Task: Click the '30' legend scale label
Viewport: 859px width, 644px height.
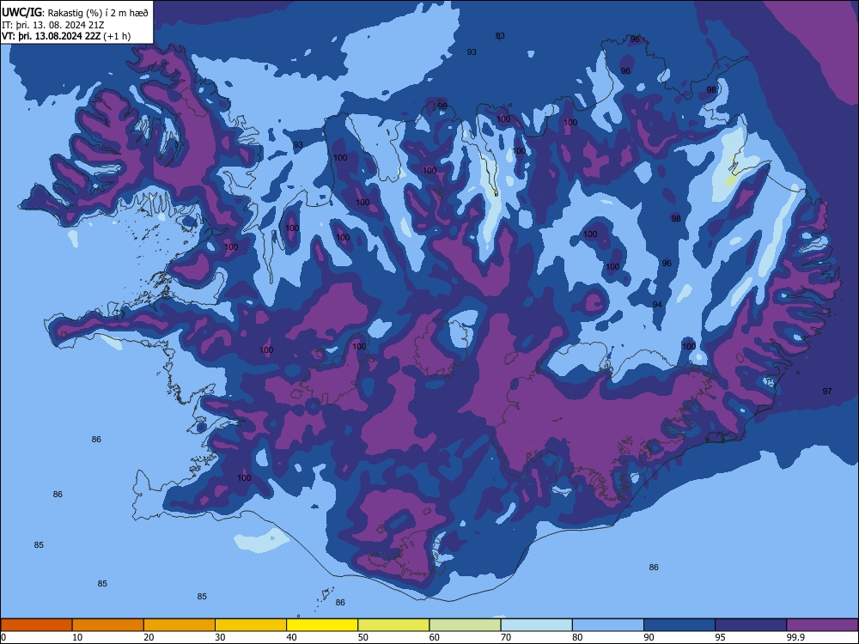Action: 220,637
